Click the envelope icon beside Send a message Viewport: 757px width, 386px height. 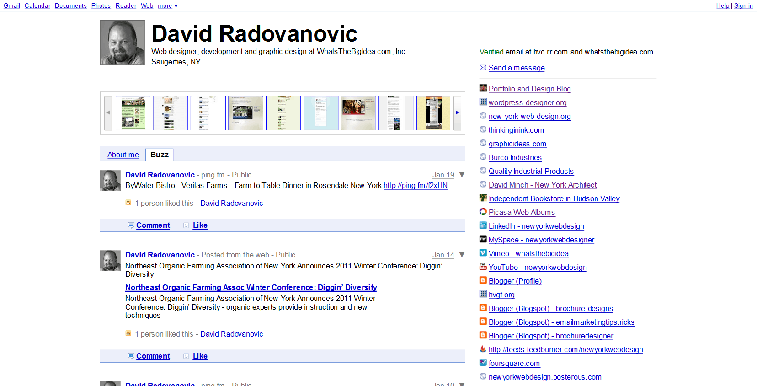pyautogui.click(x=483, y=67)
